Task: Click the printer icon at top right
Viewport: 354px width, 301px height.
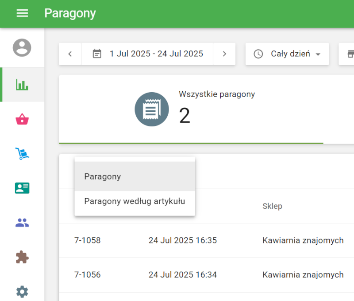Action: coord(350,54)
